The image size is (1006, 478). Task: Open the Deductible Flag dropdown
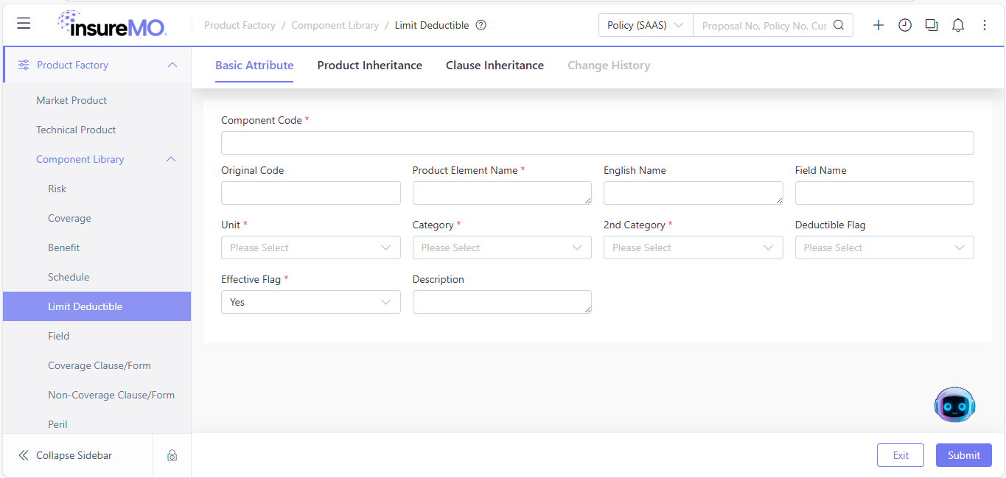pos(884,247)
